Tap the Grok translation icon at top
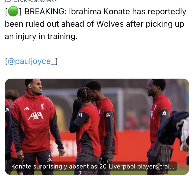The width and height of the screenshot is (194, 176). [8, 1]
